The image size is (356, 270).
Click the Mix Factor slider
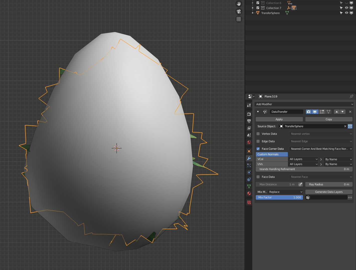pyautogui.click(x=279, y=197)
